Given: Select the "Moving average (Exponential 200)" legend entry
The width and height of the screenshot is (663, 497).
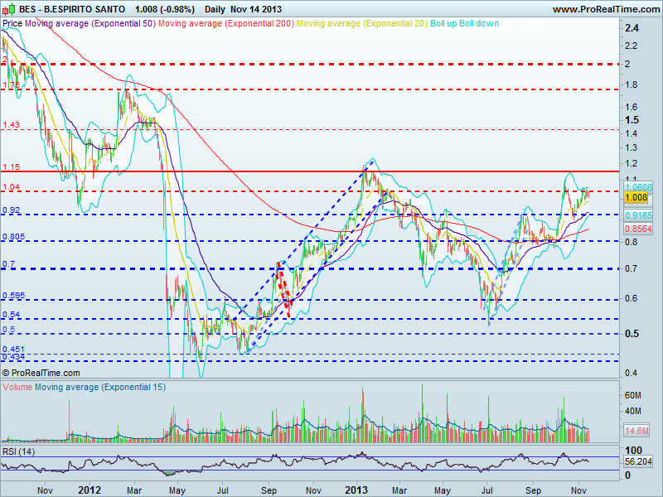Looking at the screenshot, I should pos(225,23).
